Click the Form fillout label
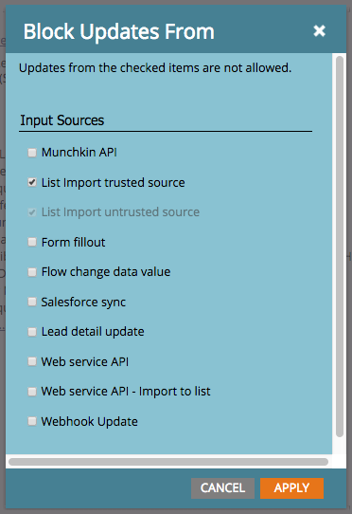This screenshot has height=514, width=352. [x=73, y=243]
